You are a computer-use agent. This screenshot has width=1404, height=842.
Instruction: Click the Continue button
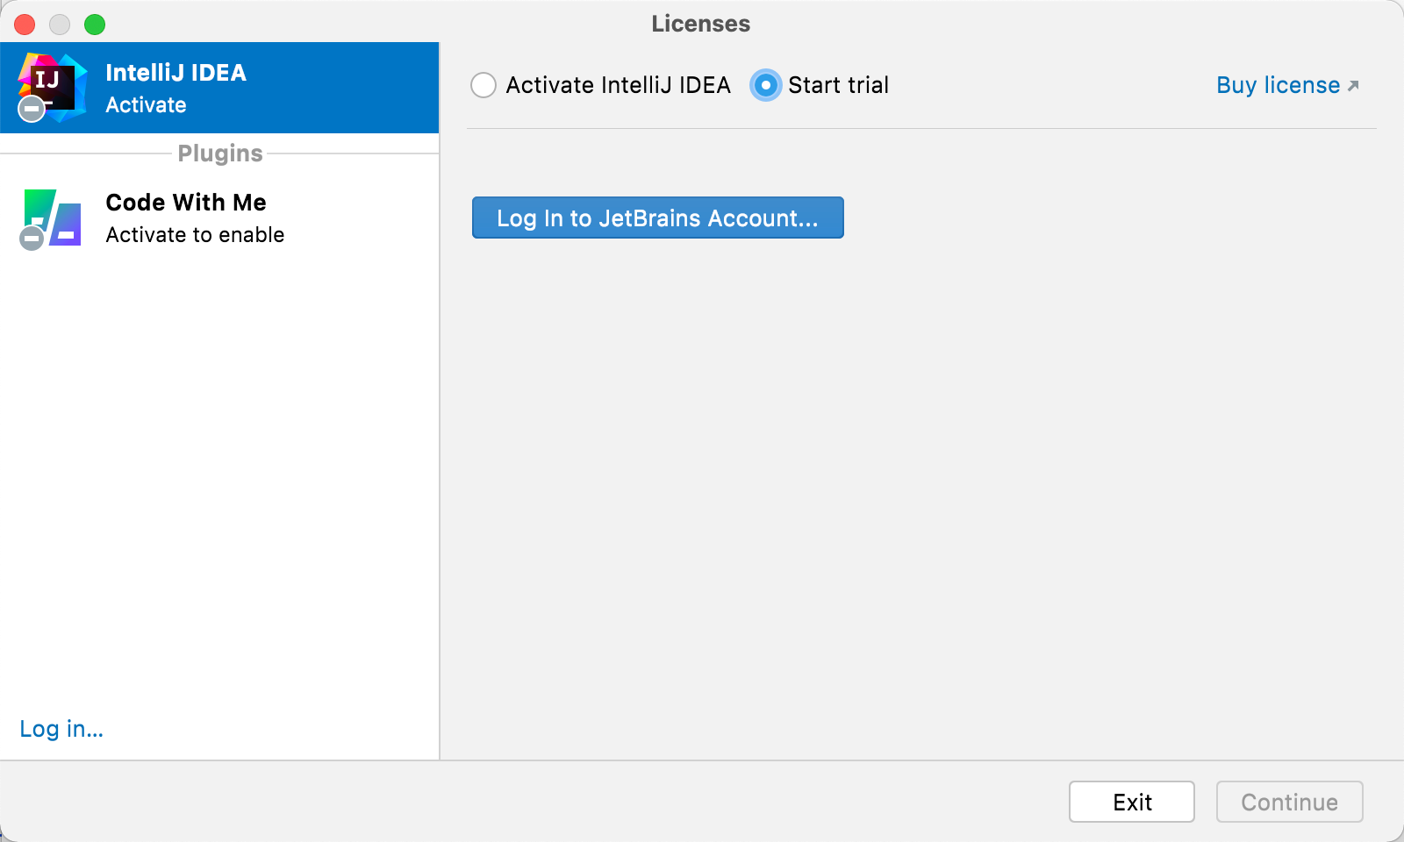(1289, 801)
